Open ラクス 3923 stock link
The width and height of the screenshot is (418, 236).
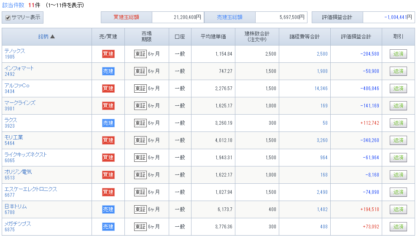pos(11,123)
